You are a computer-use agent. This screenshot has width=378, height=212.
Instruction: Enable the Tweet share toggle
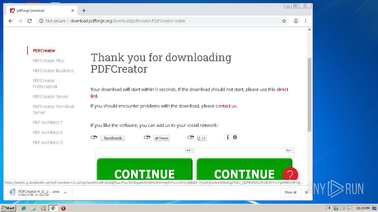tap(147, 138)
